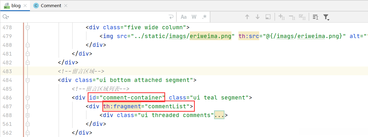Add selection for next occurrence icon
The height and width of the screenshot is (137, 368).
click(282, 17)
